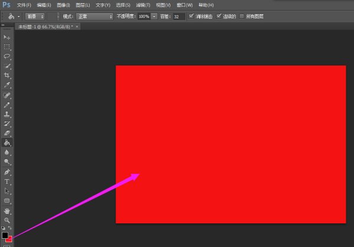This screenshot has height=247, width=354.
Task: Open the 选择(S) menu
Action: tap(123, 5)
